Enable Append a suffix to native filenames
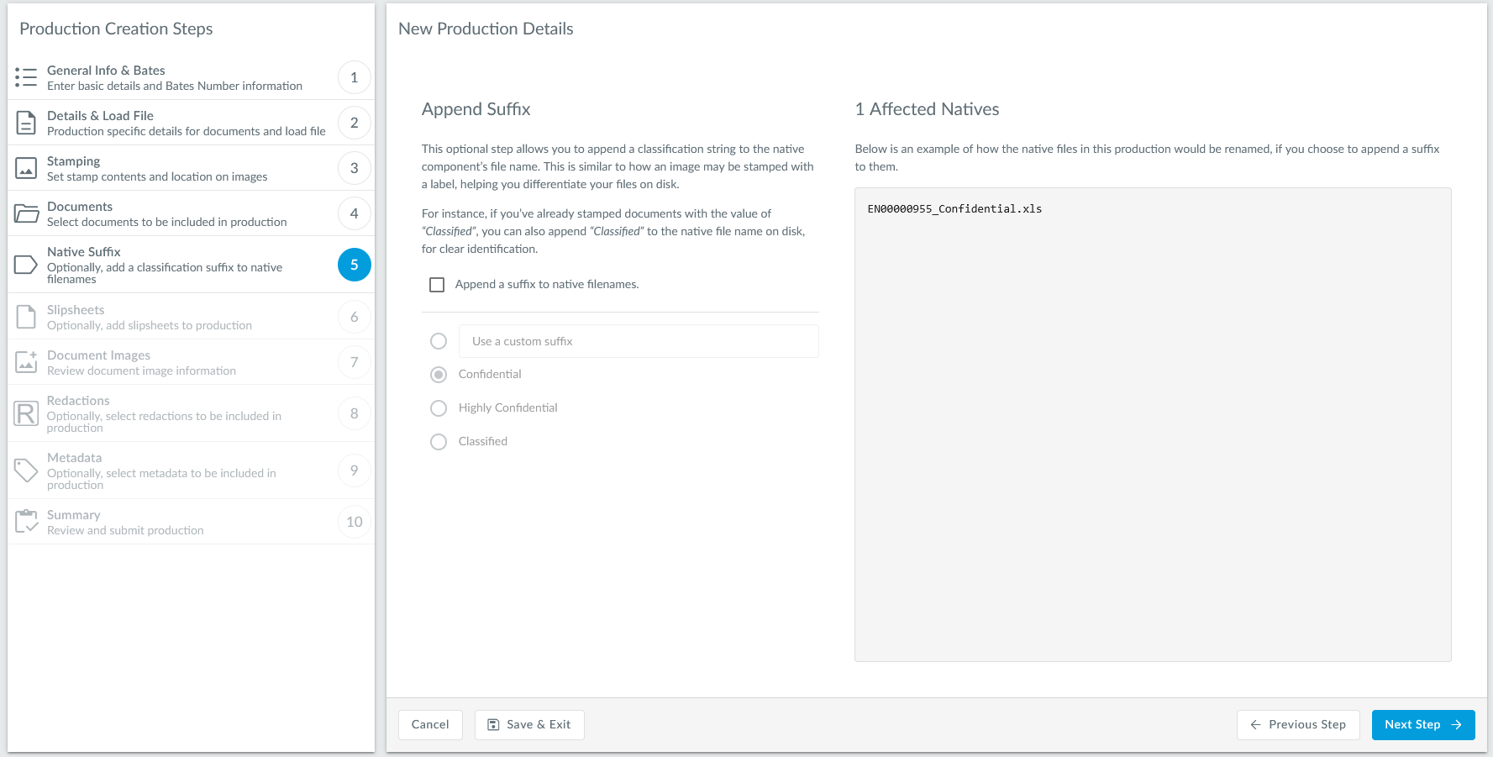 click(x=437, y=285)
